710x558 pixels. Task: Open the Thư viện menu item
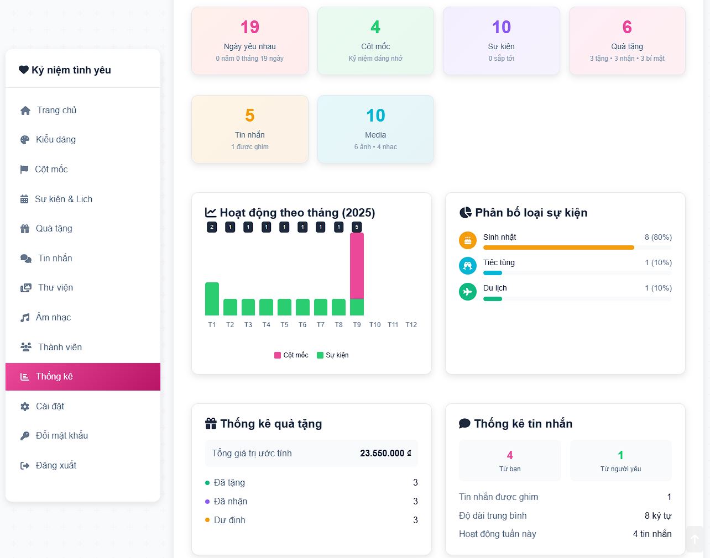click(55, 288)
